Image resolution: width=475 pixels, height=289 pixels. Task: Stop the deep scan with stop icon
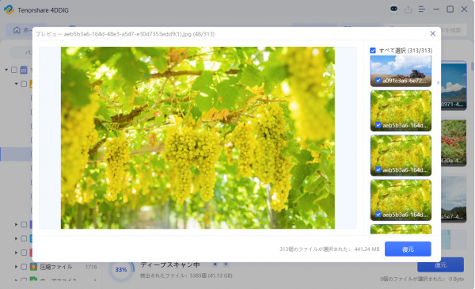click(x=215, y=264)
